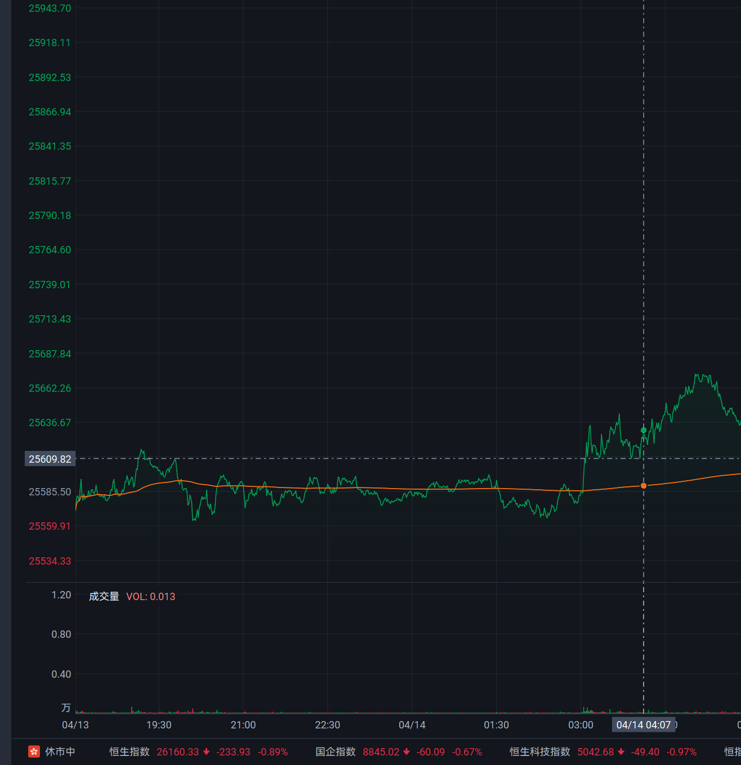Click the down arrow next to 5042.68
The height and width of the screenshot is (765, 741).
621,752
